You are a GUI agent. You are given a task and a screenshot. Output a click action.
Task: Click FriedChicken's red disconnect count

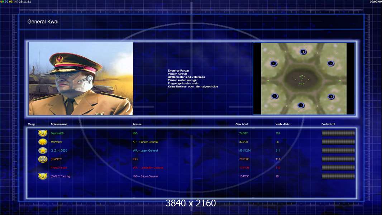[x=278, y=168]
